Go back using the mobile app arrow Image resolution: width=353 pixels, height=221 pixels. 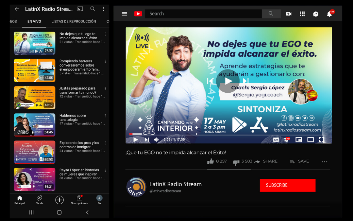click(17, 9)
